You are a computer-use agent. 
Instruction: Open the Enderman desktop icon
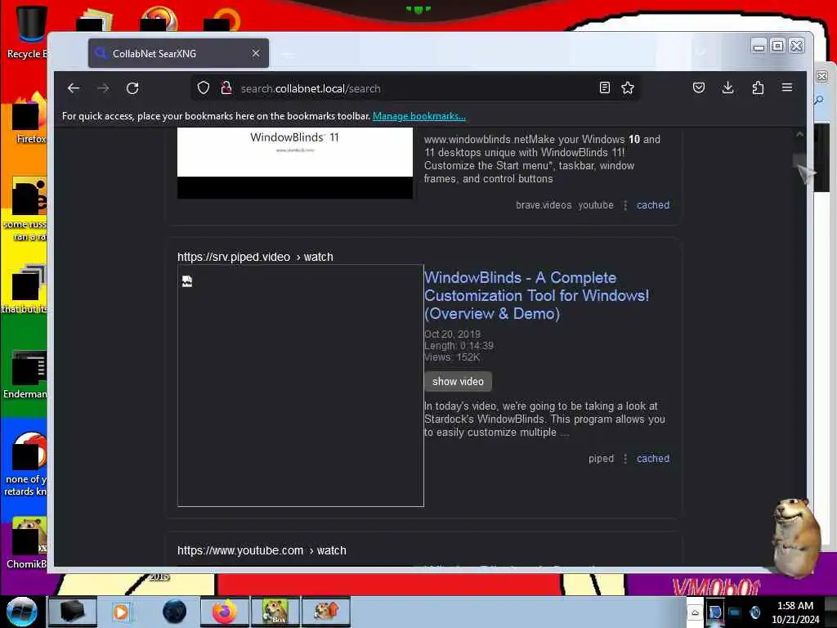[27, 375]
